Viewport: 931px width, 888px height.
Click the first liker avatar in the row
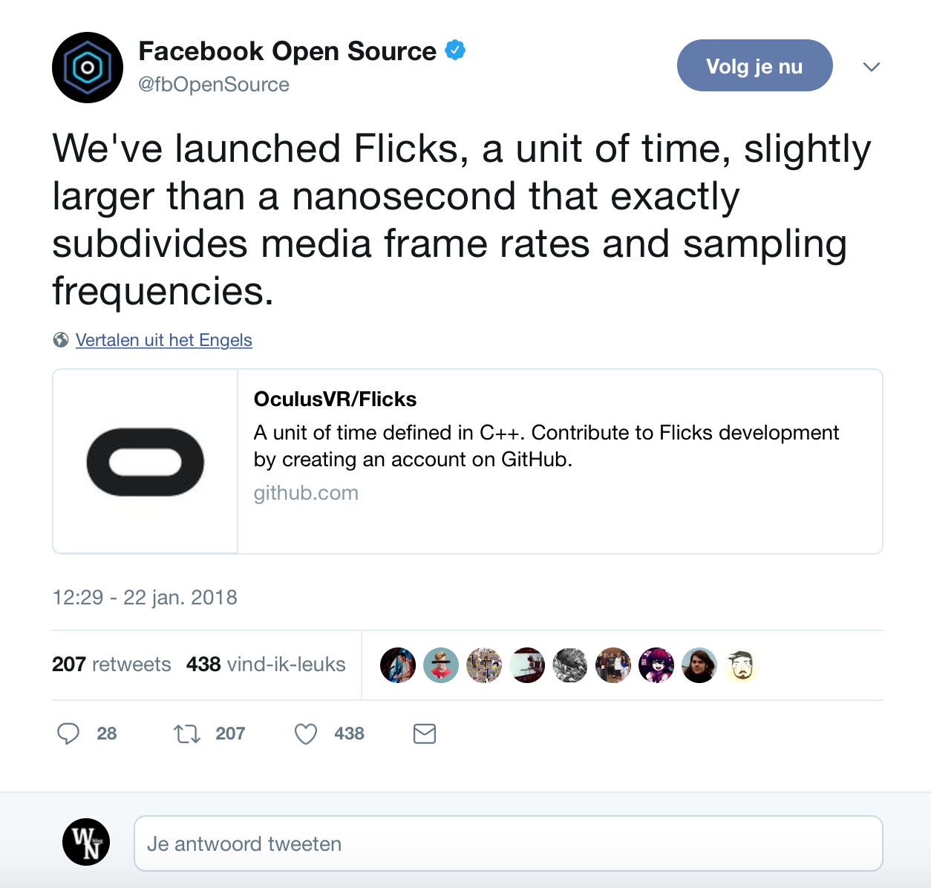coord(398,665)
